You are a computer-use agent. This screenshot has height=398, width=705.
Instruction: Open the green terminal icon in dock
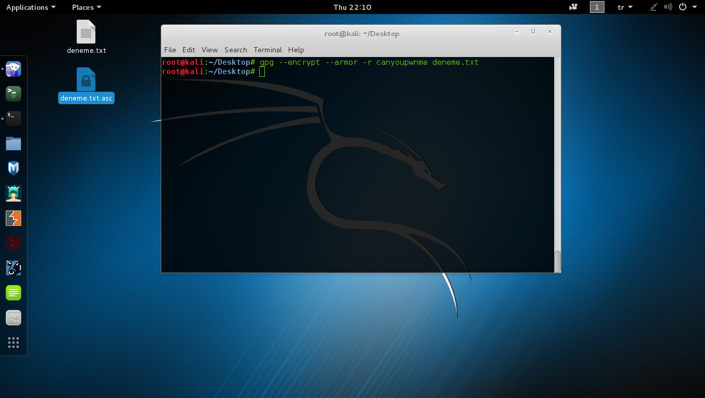13,94
